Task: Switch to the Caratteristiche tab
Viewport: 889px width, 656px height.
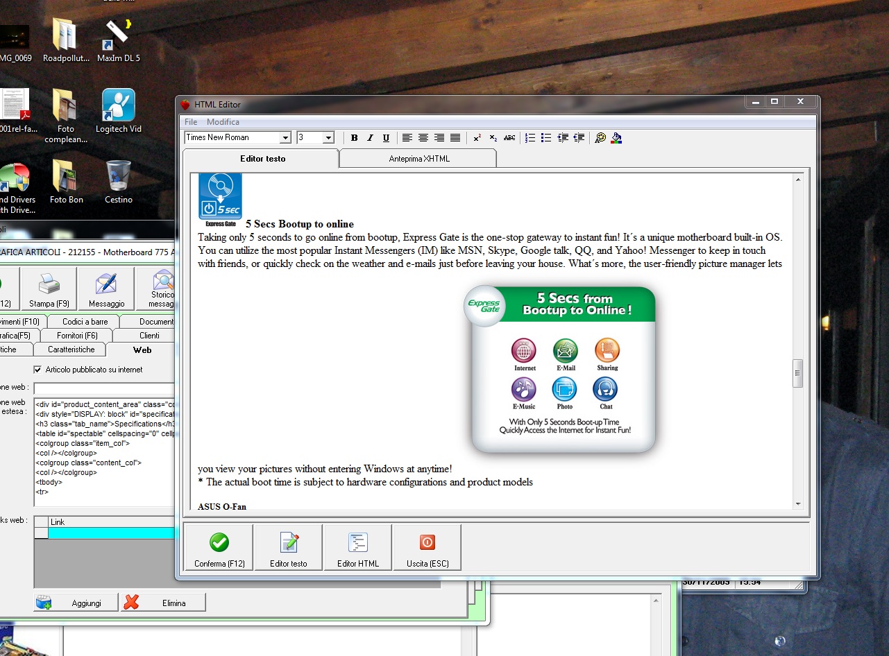Action: pyautogui.click(x=71, y=349)
